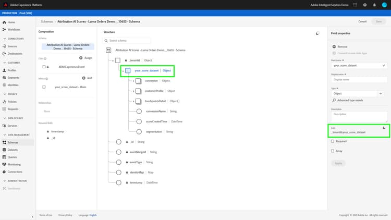
Task: Check the XDM ExperienceEvent checkbox
Action: click(x=44, y=67)
